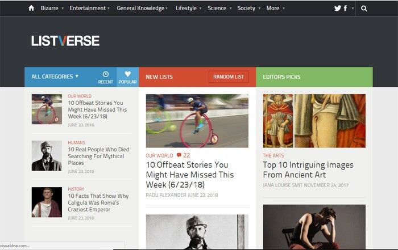Open Listverse's Facebook page icon
Viewport: 398px width, 250px height.
[345, 9]
